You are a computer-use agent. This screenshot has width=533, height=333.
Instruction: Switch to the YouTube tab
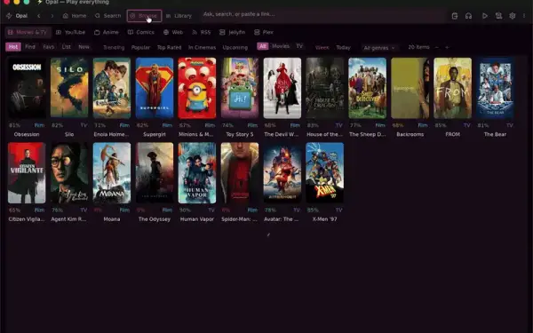coord(71,32)
